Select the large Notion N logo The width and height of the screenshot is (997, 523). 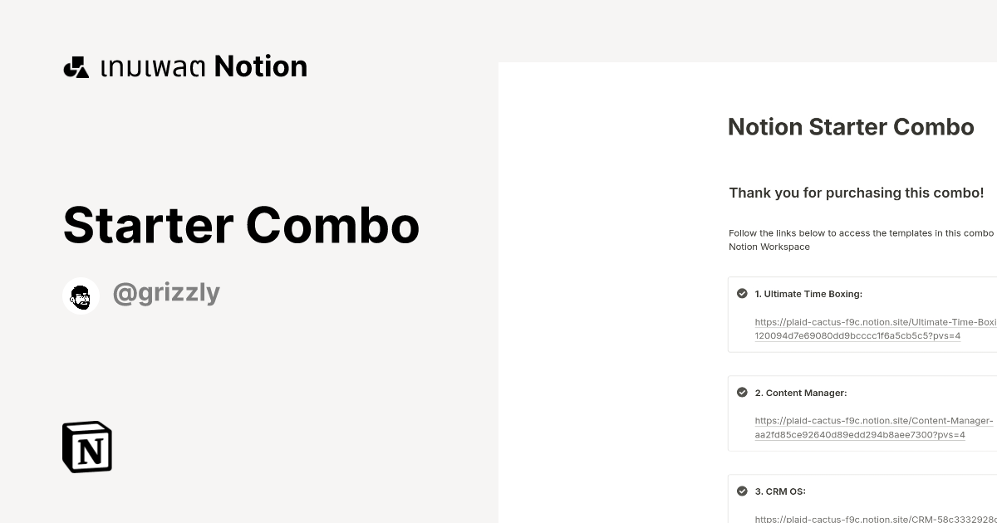coord(86,447)
